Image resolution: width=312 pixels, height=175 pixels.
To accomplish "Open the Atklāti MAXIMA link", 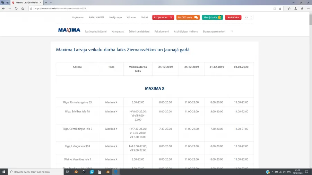I will point(96,17).
